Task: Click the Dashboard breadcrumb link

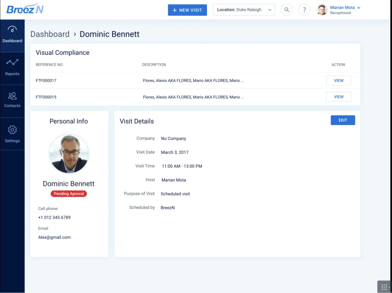Action: (50, 34)
